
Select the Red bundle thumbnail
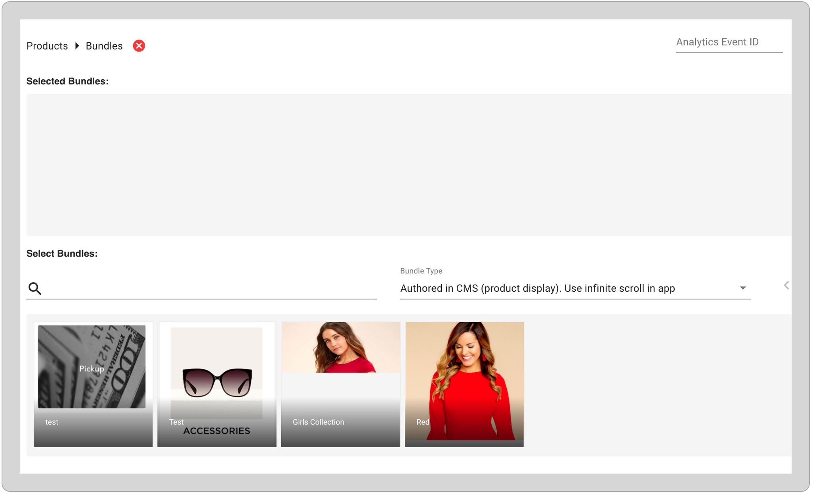(464, 384)
